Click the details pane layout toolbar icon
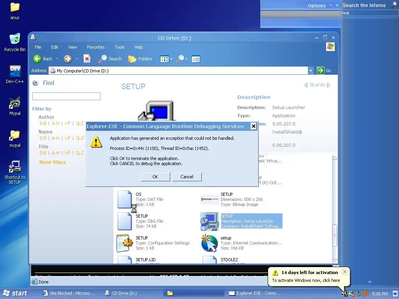 tap(196, 59)
